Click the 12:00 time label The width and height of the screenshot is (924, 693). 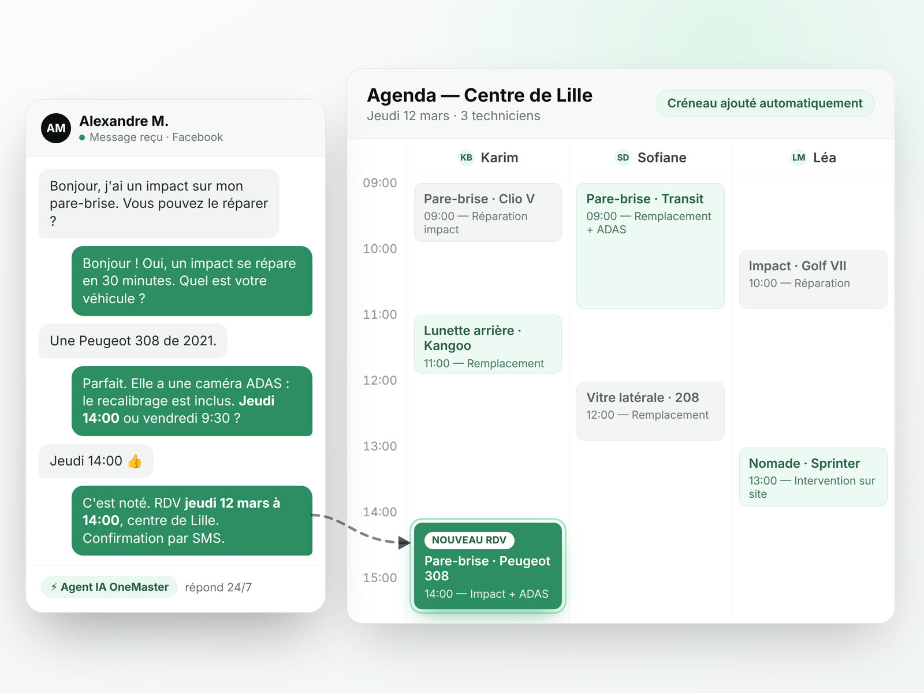(x=380, y=381)
